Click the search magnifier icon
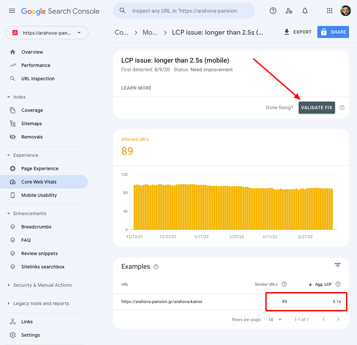This screenshot has height=345, width=357. [122, 11]
